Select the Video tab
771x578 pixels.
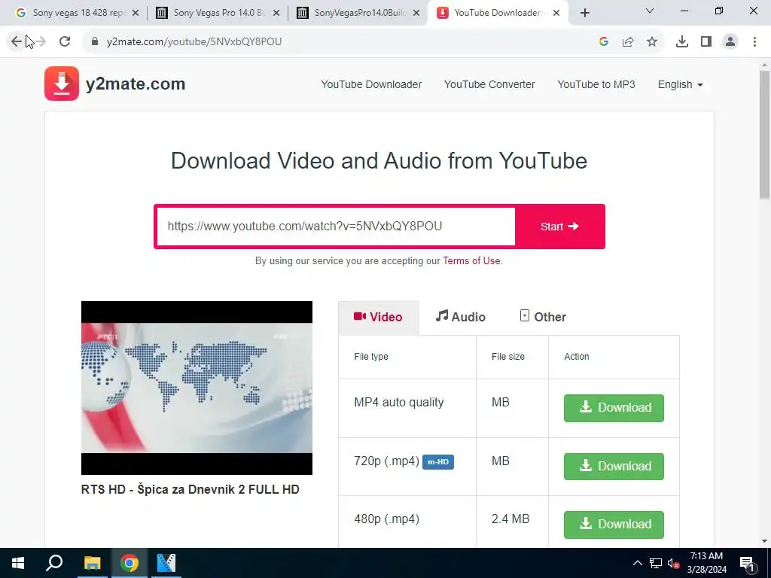378,318
